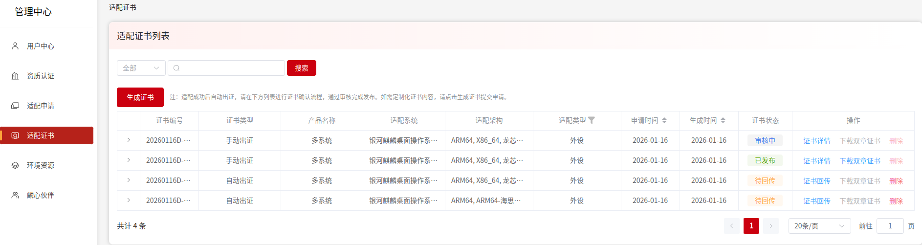Sort by 申请时间 using sort arrows
922x245 pixels.
(x=664, y=120)
